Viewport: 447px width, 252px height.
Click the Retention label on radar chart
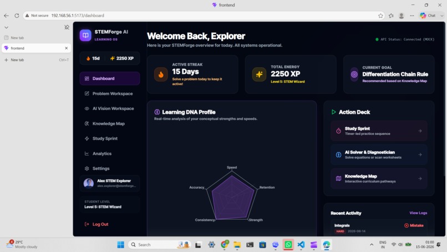[x=267, y=188]
